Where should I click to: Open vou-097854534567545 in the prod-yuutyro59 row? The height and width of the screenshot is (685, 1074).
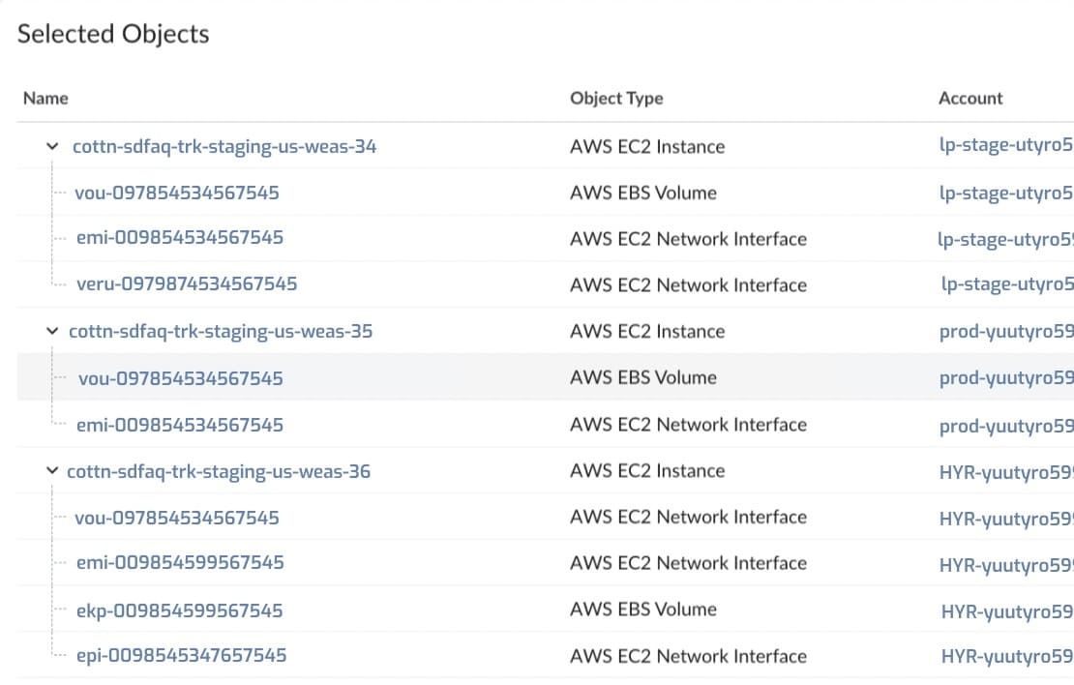(x=180, y=378)
